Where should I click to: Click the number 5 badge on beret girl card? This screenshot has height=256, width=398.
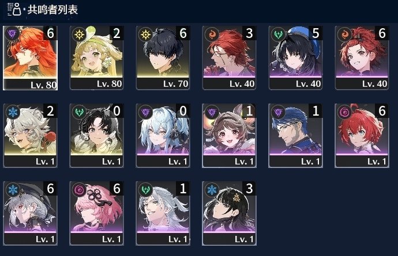point(316,33)
